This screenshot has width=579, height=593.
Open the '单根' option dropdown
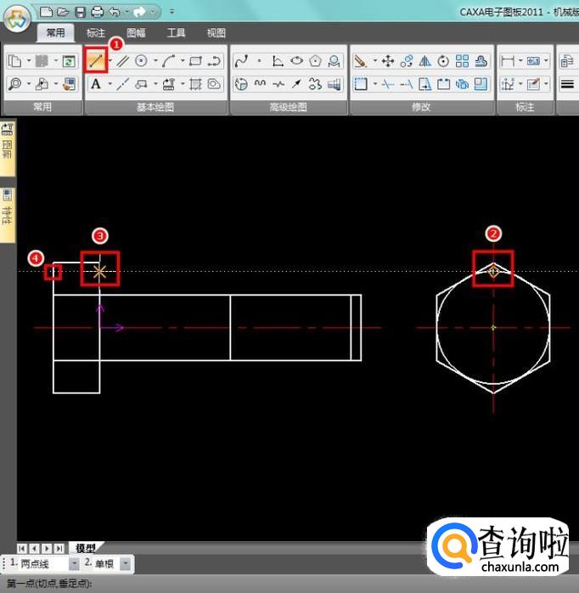(x=125, y=563)
